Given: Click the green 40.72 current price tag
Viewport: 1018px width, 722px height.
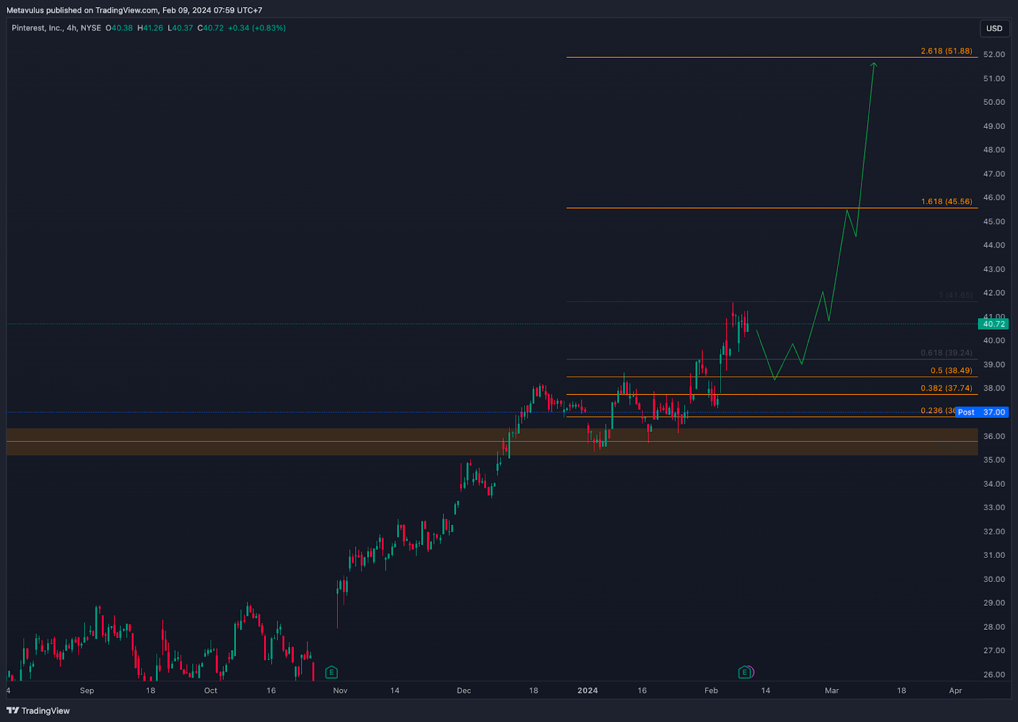Looking at the screenshot, I should (x=993, y=324).
